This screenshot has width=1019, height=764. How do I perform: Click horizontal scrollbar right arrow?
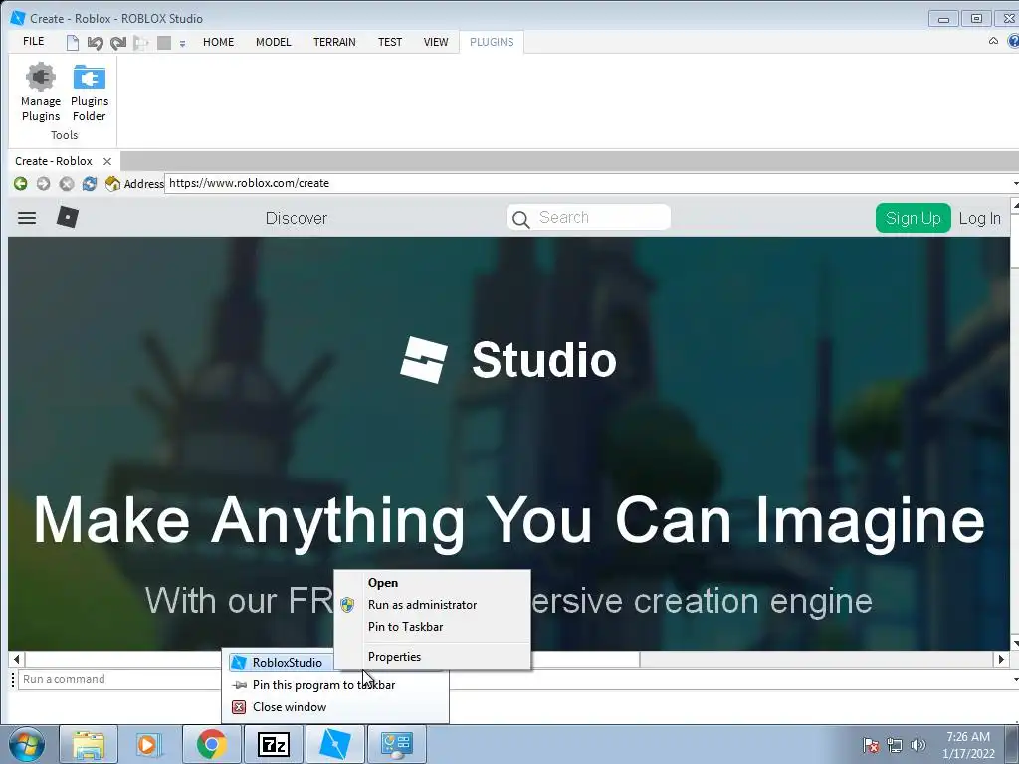pyautogui.click(x=1001, y=660)
